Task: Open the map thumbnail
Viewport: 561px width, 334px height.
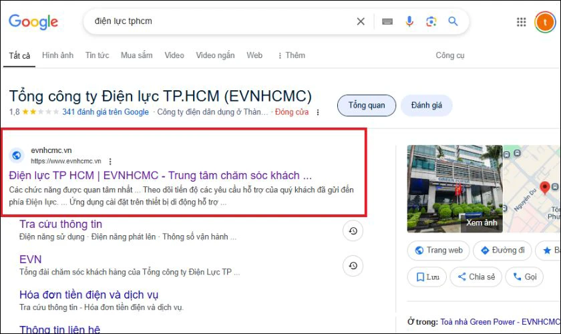Action: (x=532, y=188)
